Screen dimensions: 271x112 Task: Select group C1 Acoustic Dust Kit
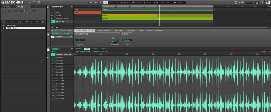[62, 18]
